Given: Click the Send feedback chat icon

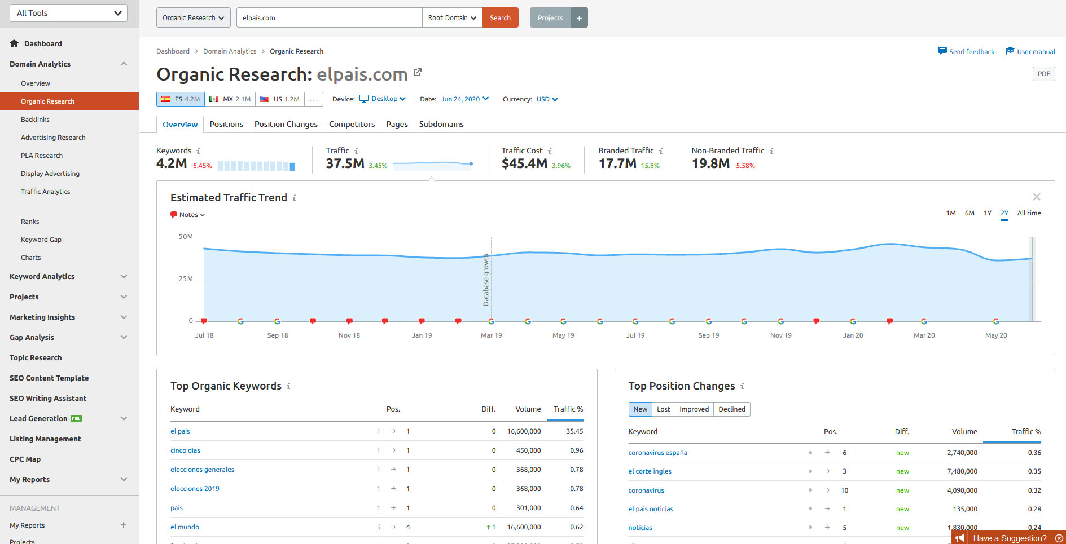Looking at the screenshot, I should point(942,51).
